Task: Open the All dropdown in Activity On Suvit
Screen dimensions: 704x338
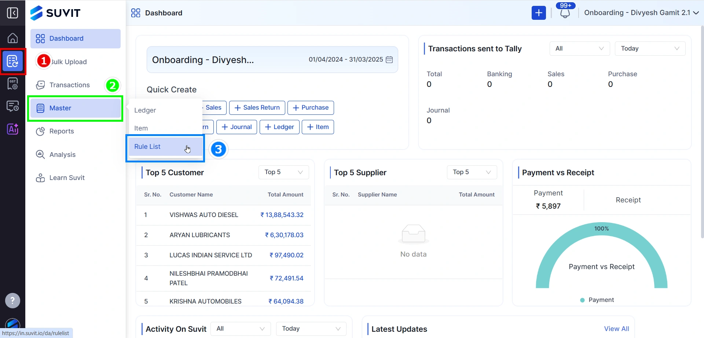Action: point(241,328)
